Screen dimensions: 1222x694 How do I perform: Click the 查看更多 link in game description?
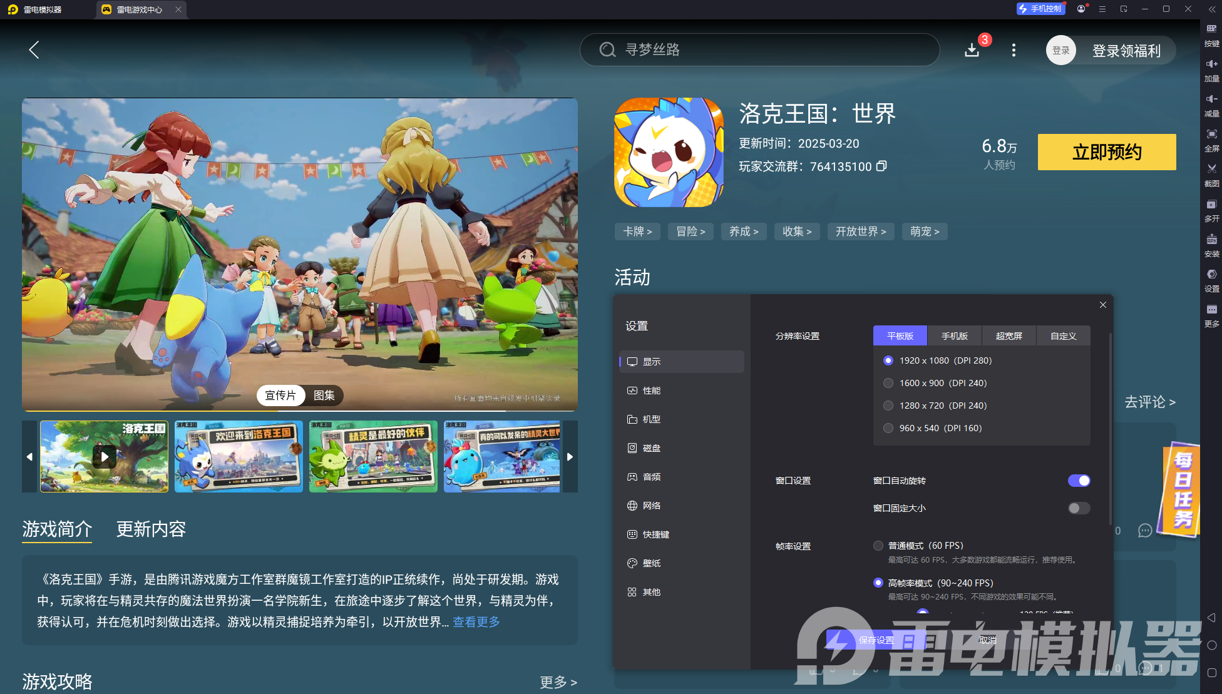476,621
